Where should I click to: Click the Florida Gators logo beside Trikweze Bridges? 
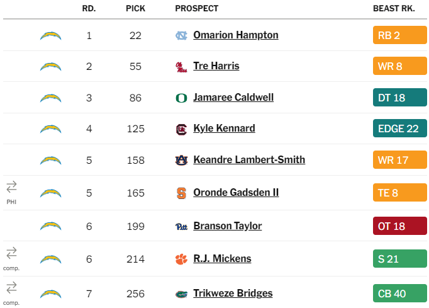tap(181, 294)
